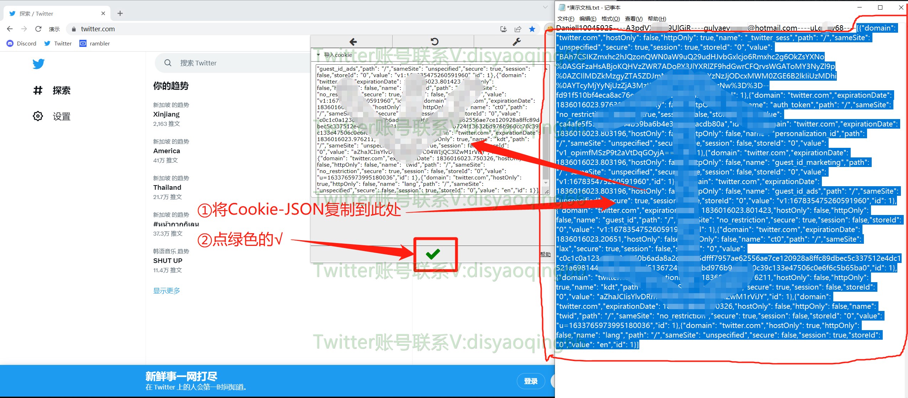Viewport: 908px width, 398px height.
Task: Click the 帮助 help link in cookie panel
Action: (545, 254)
